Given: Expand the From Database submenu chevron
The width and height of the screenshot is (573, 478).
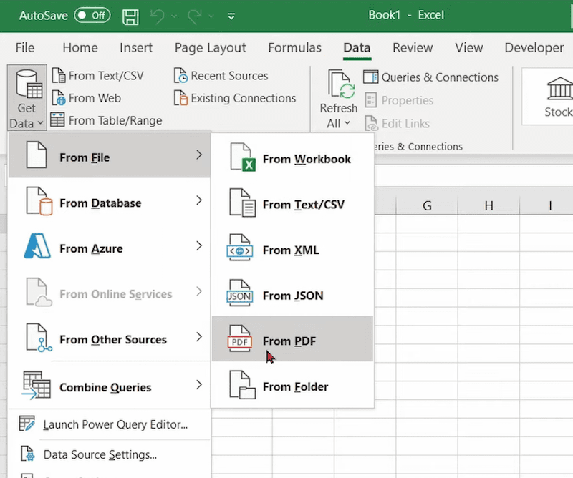Looking at the screenshot, I should tap(199, 200).
